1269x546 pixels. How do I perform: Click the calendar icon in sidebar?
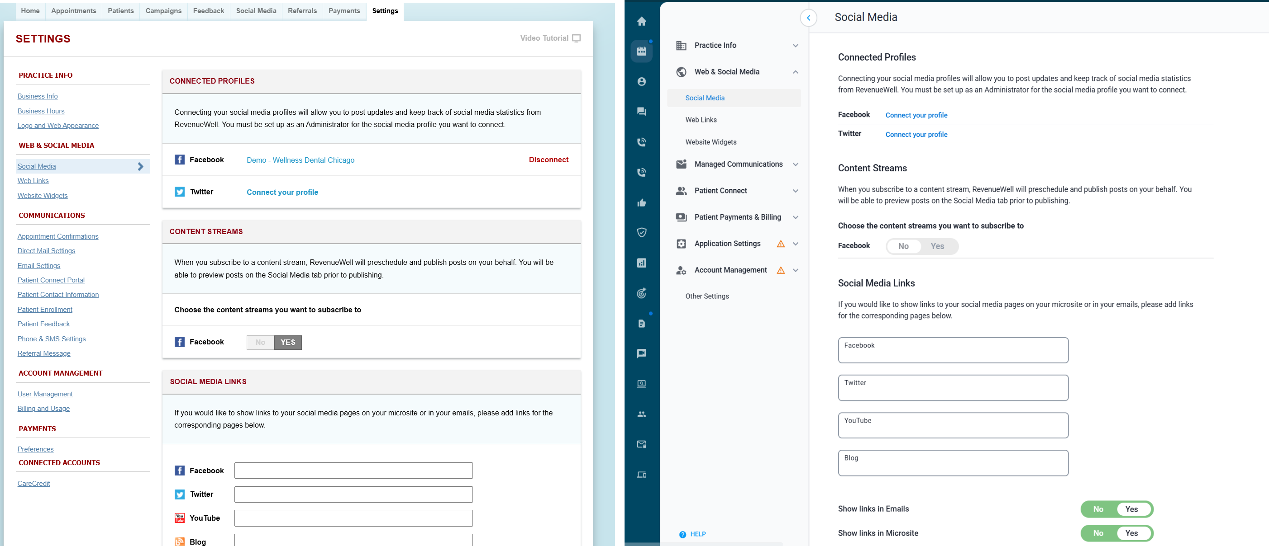(x=641, y=51)
